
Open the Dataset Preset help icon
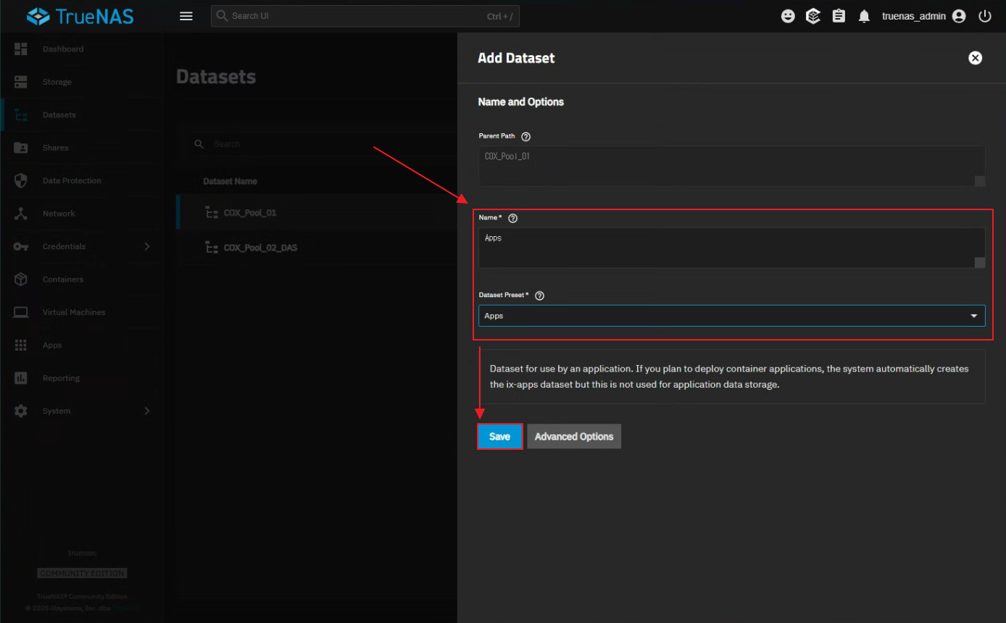click(539, 296)
